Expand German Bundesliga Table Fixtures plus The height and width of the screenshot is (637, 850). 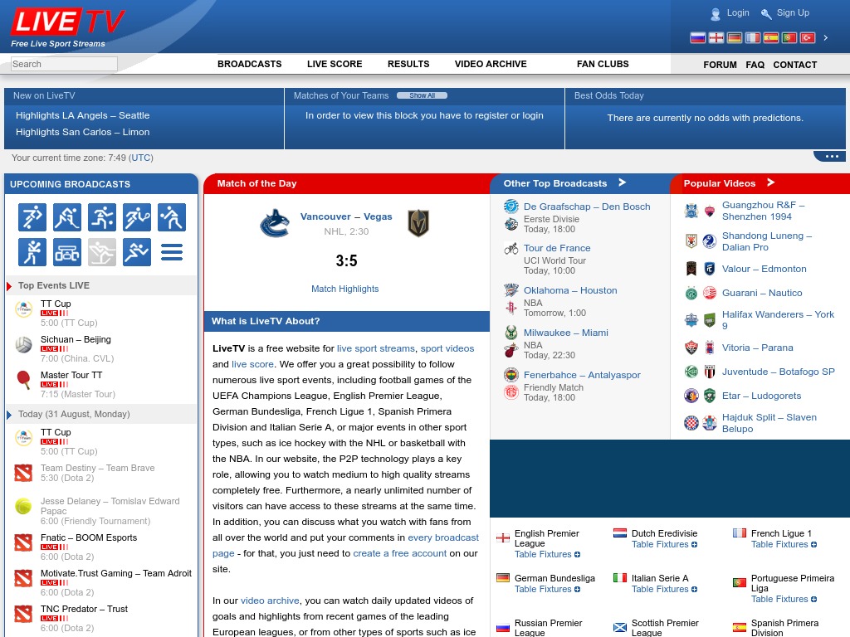coord(578,590)
